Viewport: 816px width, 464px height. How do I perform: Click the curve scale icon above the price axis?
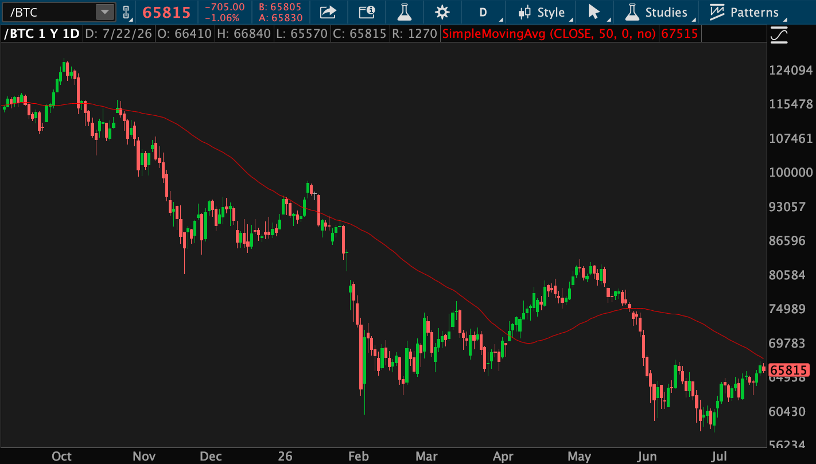pos(779,35)
